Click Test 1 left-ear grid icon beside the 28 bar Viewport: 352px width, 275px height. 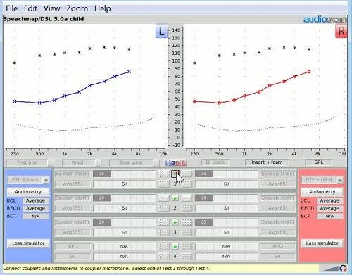[164, 174]
